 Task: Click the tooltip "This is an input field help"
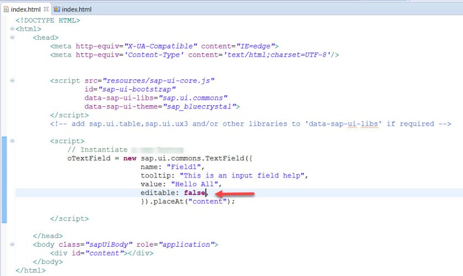click(x=241, y=176)
